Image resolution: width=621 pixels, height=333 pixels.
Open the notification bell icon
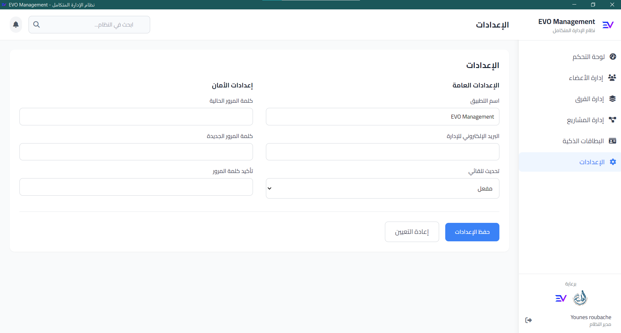pos(16,24)
